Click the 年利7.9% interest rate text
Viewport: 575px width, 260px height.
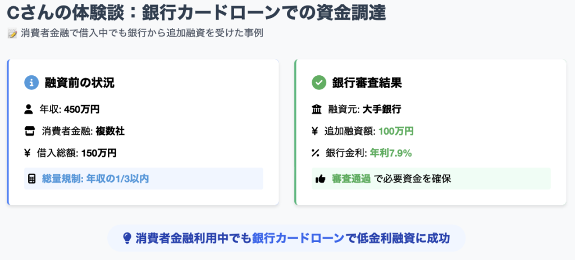pos(391,153)
